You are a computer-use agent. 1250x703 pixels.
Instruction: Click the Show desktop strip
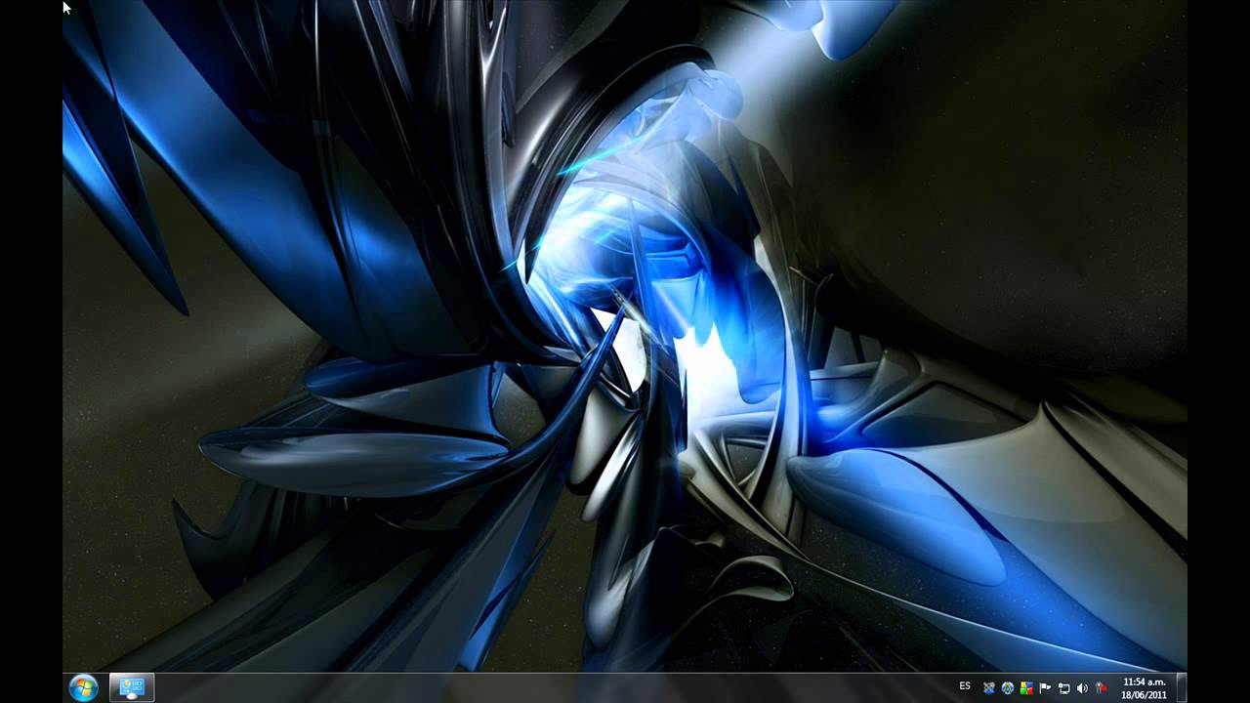coord(1182,687)
